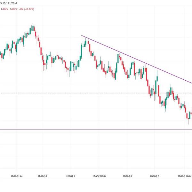192x192 pixels.
Task: Click the 'Tháng 3' time axis label
Action: 42,176
